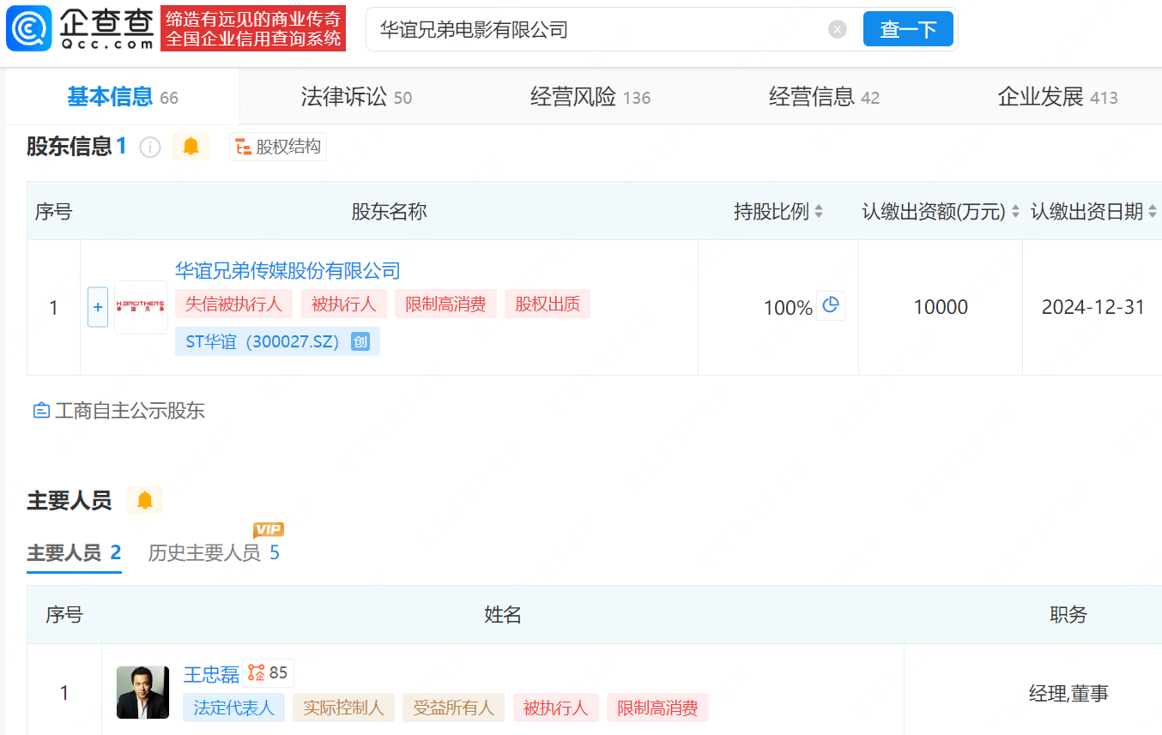Click the 法定代表人 tag
1162x735 pixels.
pos(233,708)
